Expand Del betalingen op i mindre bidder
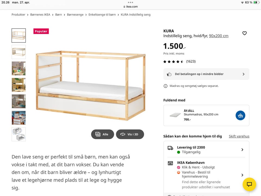The width and height of the screenshot is (261, 196). pyautogui.click(x=243, y=74)
